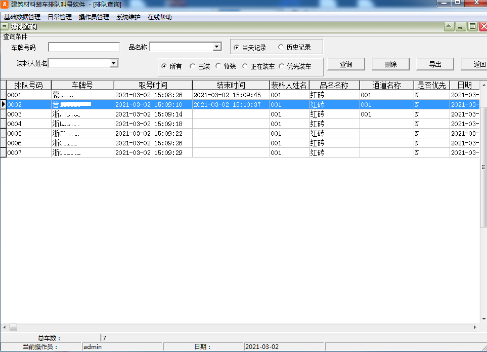Open the 品名称 dropdown
This screenshot has width=487, height=352.
pos(217,46)
